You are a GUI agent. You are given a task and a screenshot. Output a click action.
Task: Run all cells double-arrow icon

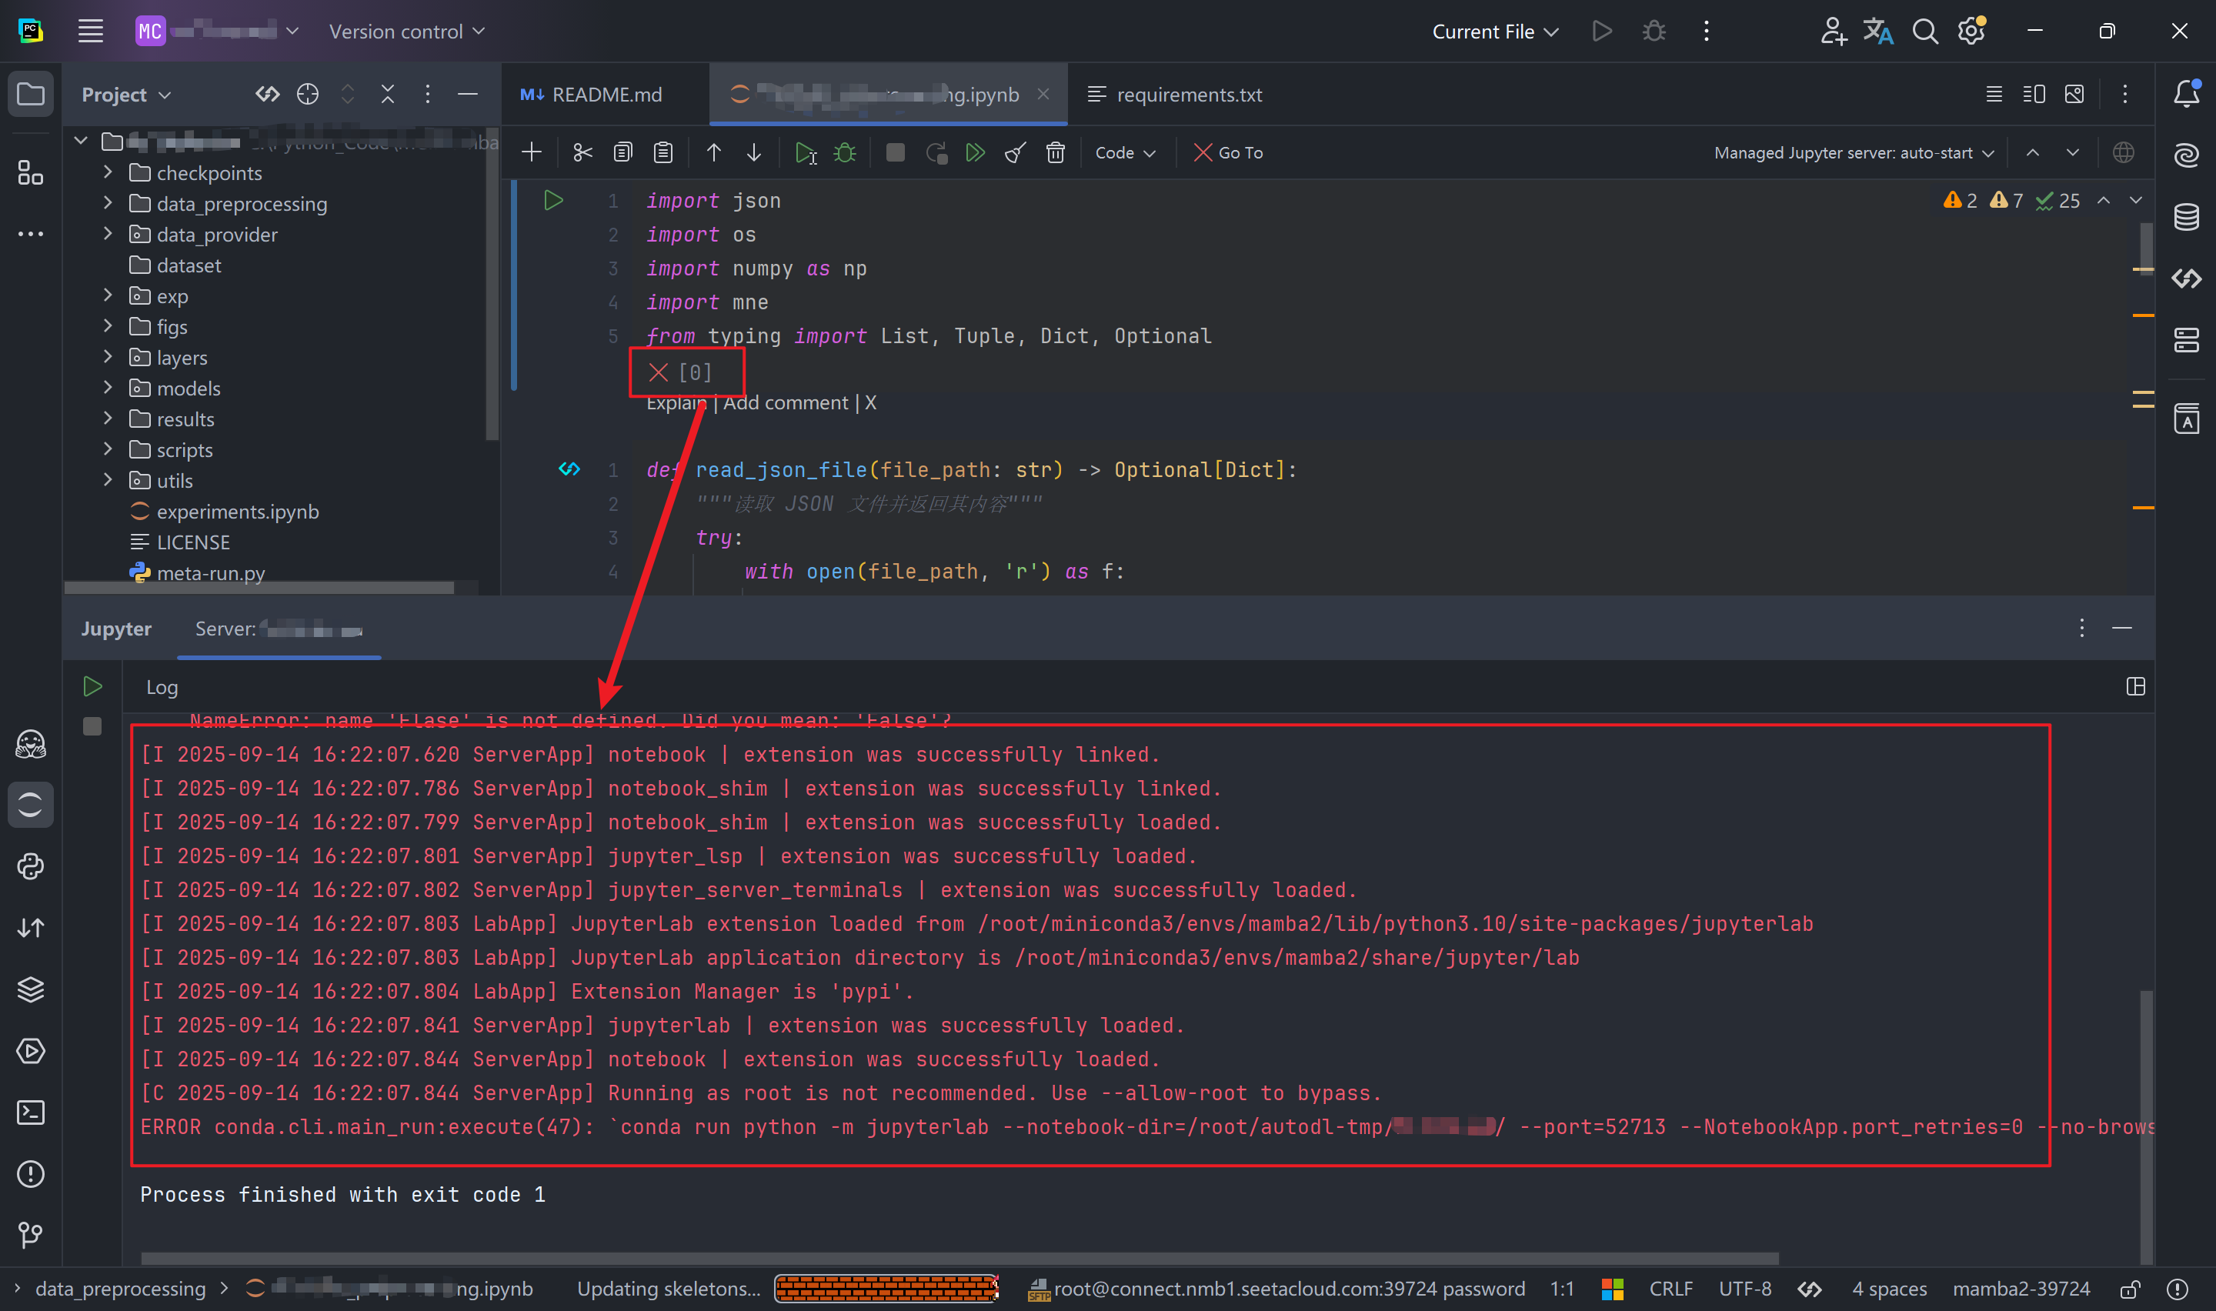[x=975, y=153]
